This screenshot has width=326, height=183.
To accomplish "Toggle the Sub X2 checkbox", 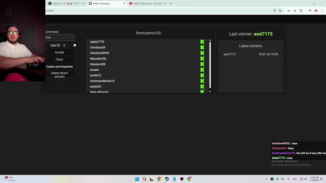I will click(75, 45).
